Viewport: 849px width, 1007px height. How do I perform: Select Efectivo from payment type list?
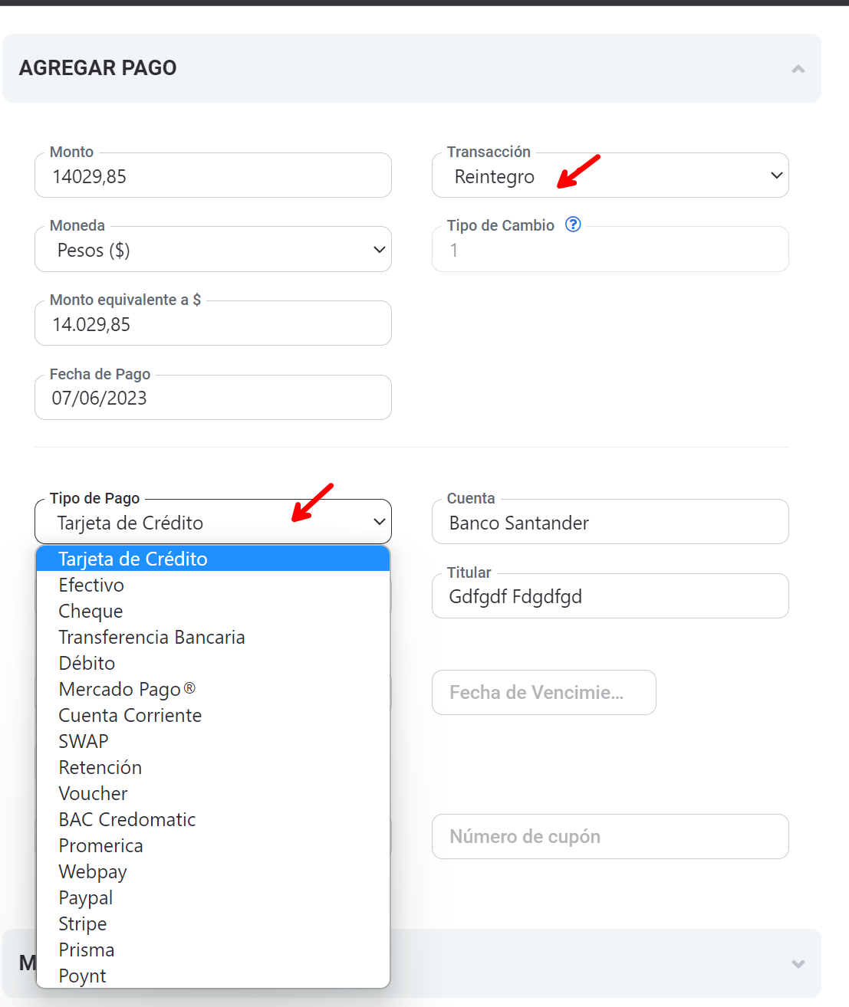tap(91, 586)
